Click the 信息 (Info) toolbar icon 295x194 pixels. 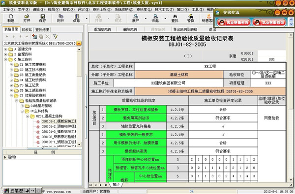pos(76,18)
